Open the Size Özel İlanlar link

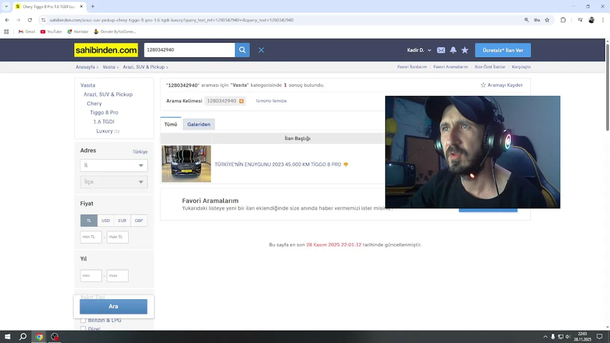(490, 67)
